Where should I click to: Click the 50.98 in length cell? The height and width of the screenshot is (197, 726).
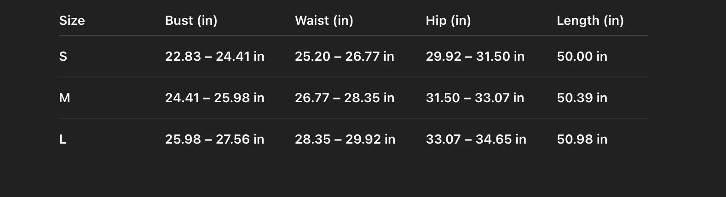(582, 139)
